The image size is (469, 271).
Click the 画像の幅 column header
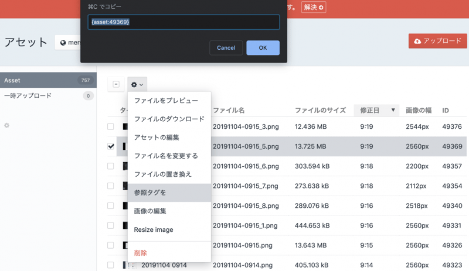(418, 110)
